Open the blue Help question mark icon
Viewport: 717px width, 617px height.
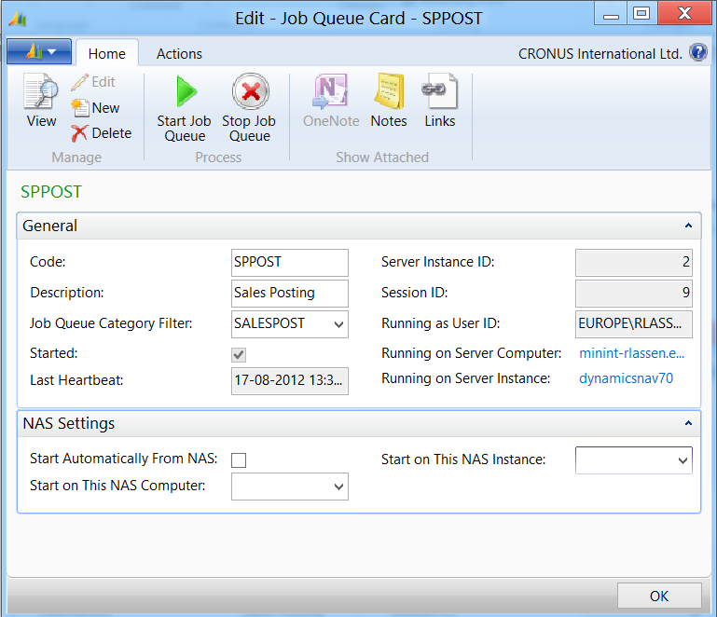pyautogui.click(x=697, y=53)
